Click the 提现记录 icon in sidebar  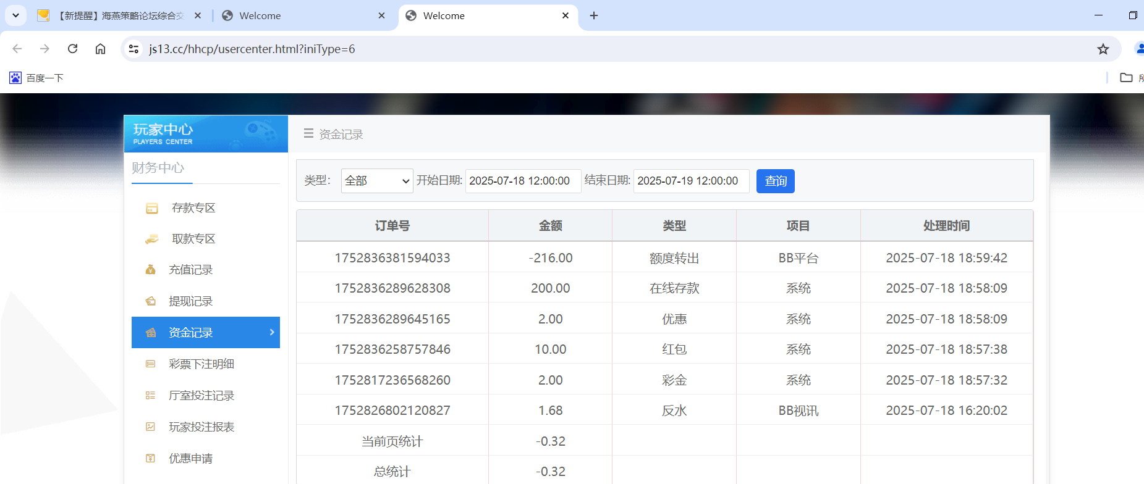coord(150,301)
